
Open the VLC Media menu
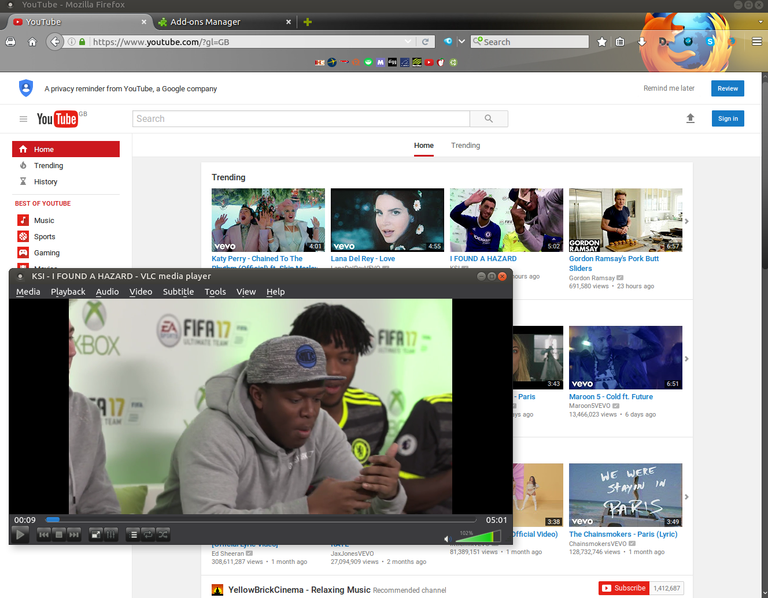[28, 292]
